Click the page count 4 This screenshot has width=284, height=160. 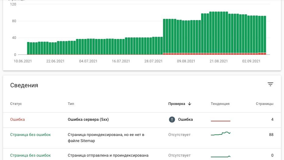pyautogui.click(x=272, y=120)
